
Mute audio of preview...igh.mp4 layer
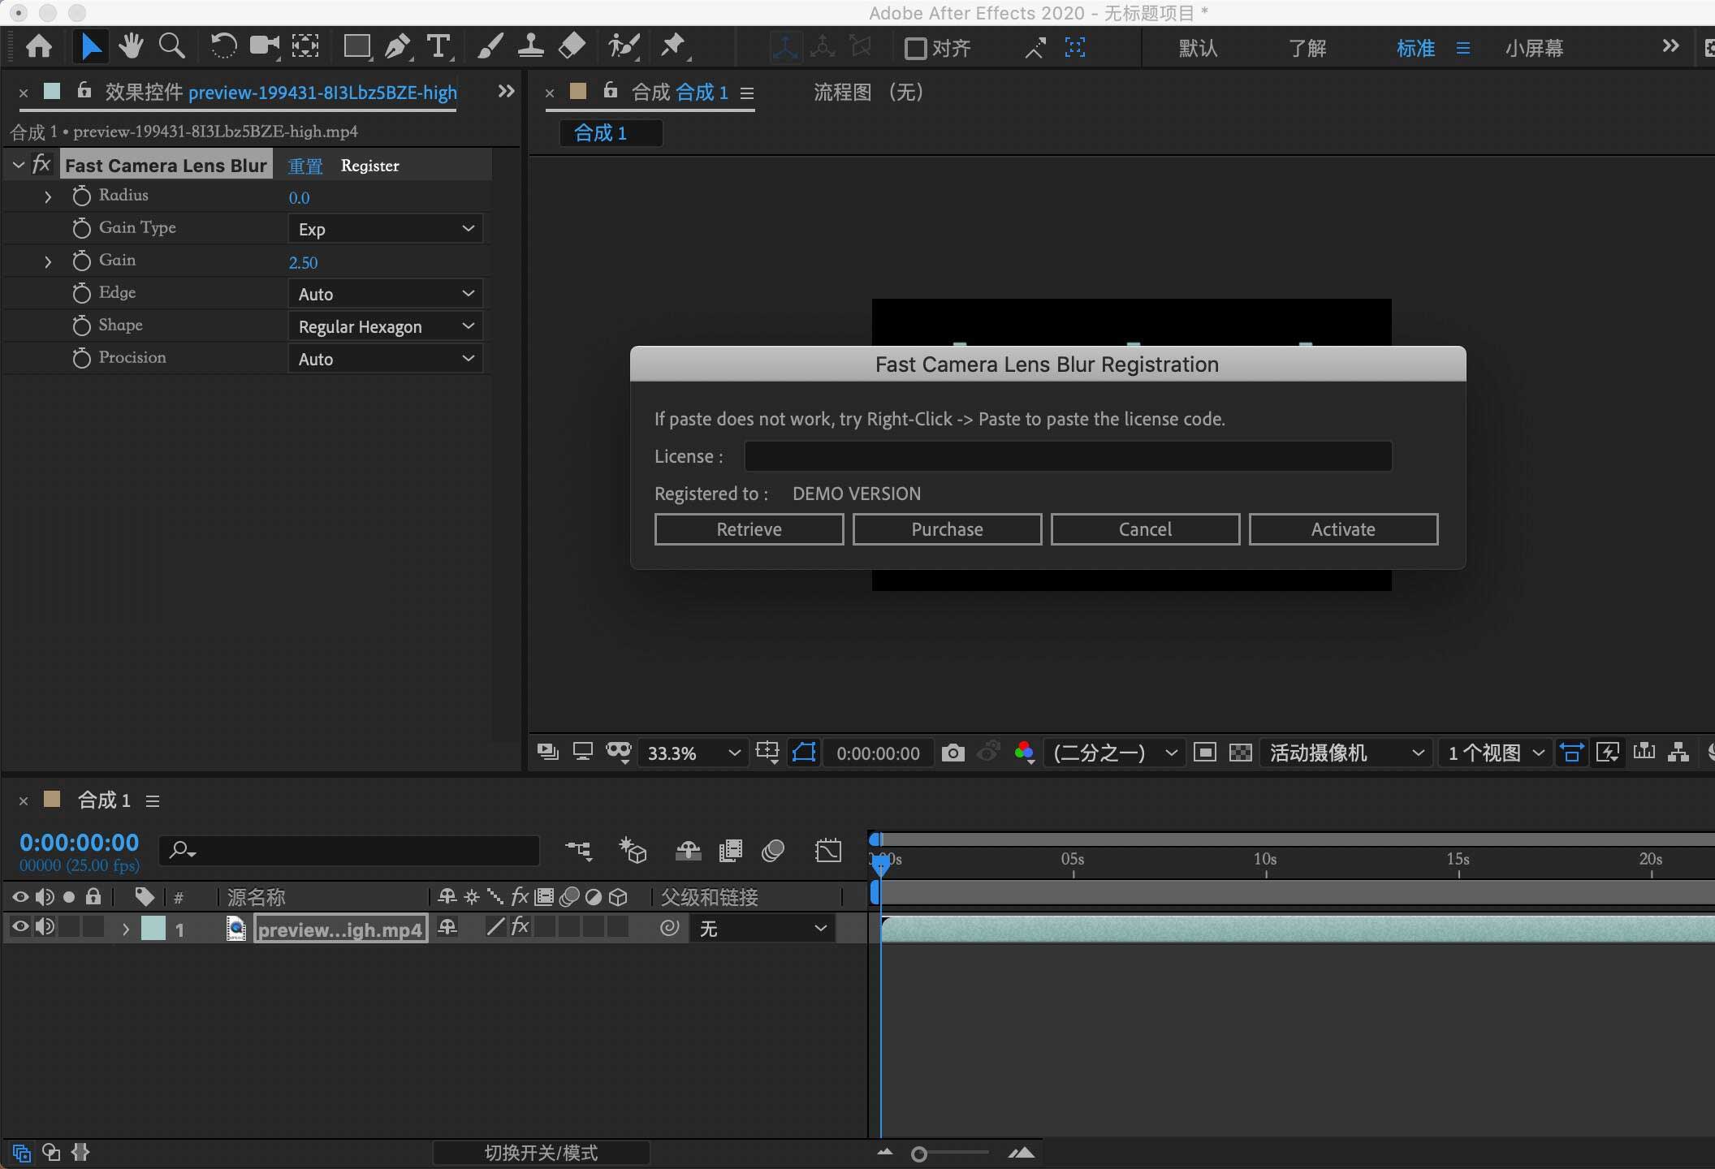pyautogui.click(x=45, y=926)
